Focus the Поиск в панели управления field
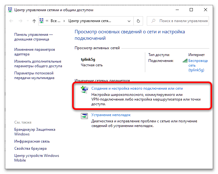218x174 pixels. pos(178,21)
